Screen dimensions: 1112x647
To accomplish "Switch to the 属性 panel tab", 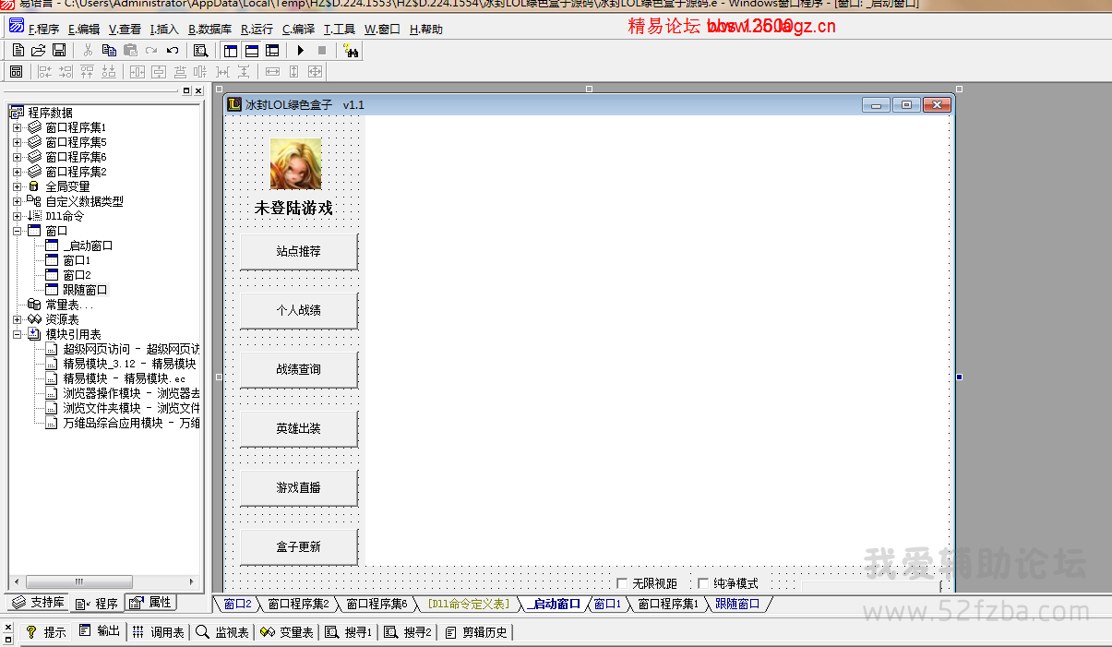I will 150,603.
